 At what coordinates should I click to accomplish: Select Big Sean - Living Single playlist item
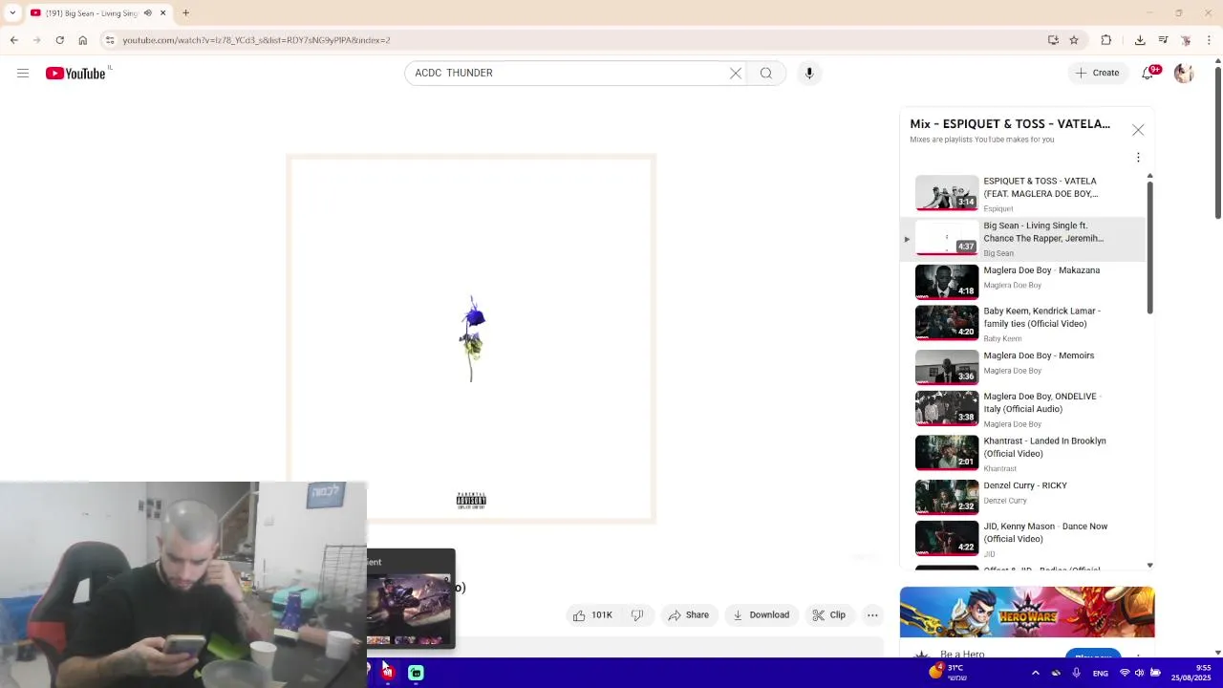(x=1022, y=239)
